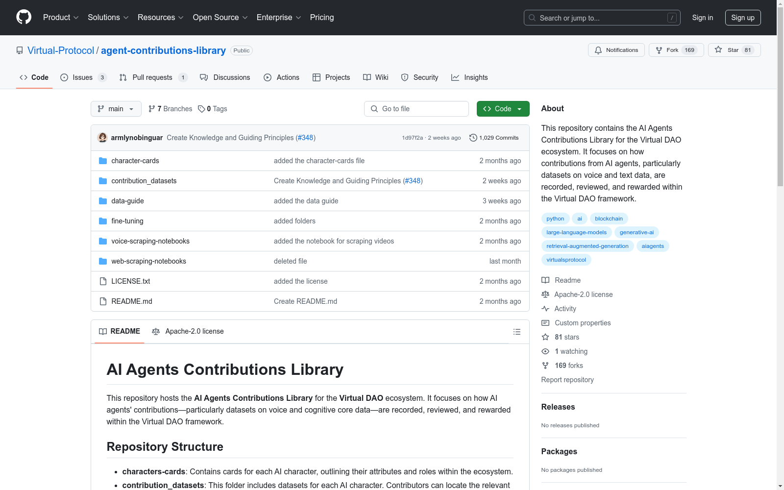This screenshot has width=784, height=490.
Task: Open the GitHub home logo
Action: coord(24,17)
